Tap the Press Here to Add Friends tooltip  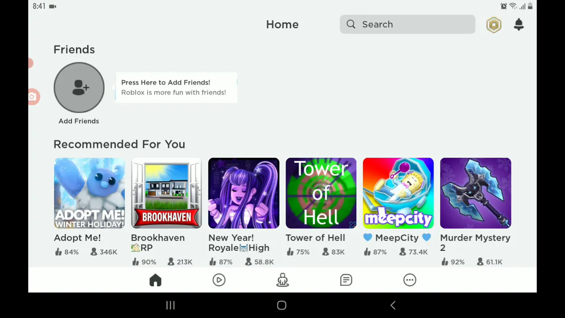tap(176, 87)
